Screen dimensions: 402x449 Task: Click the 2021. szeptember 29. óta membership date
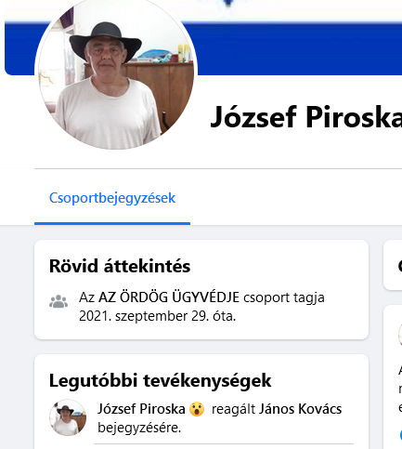[157, 316]
